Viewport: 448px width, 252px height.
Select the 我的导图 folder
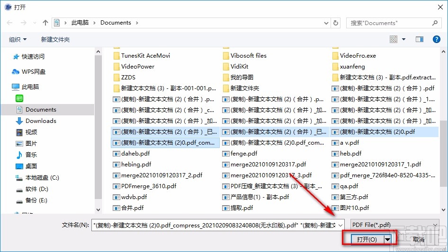pyautogui.click(x=238, y=78)
